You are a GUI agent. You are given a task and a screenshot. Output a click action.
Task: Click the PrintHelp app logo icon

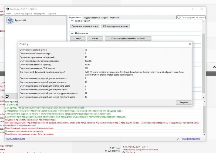click(x=8, y=9)
